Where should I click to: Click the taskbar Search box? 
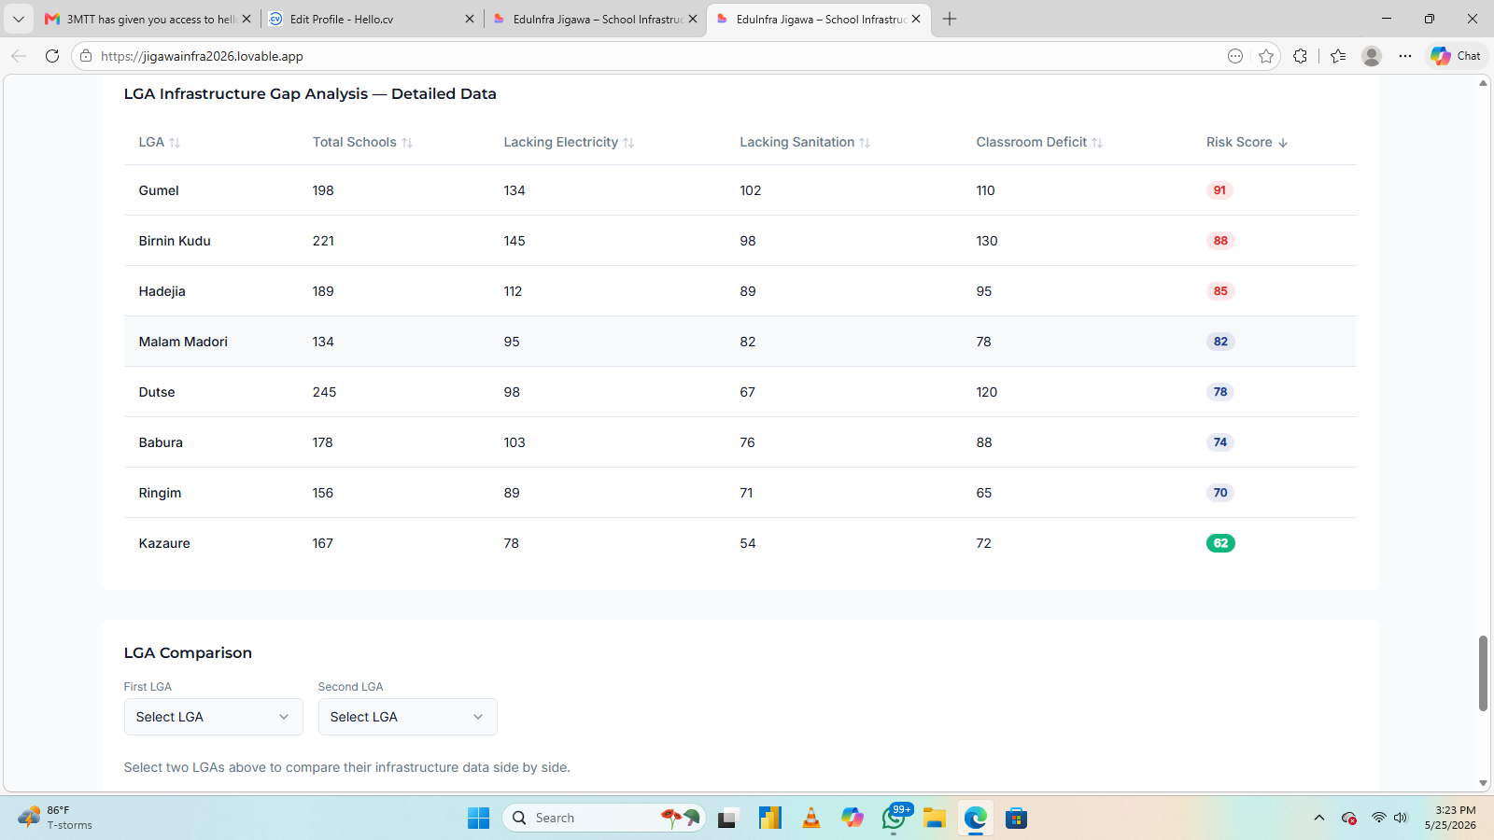604,819
